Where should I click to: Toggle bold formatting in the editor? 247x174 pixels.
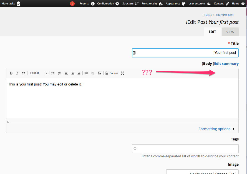(x=11, y=73)
